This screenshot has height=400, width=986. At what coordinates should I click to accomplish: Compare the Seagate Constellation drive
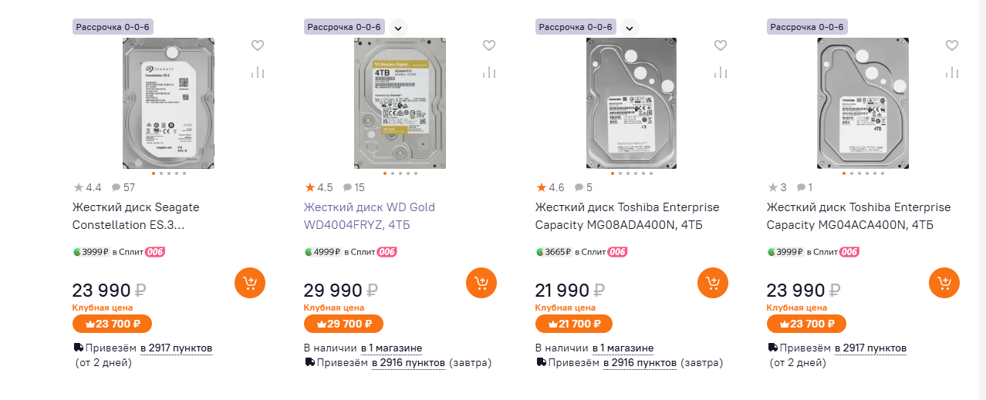pos(258,72)
